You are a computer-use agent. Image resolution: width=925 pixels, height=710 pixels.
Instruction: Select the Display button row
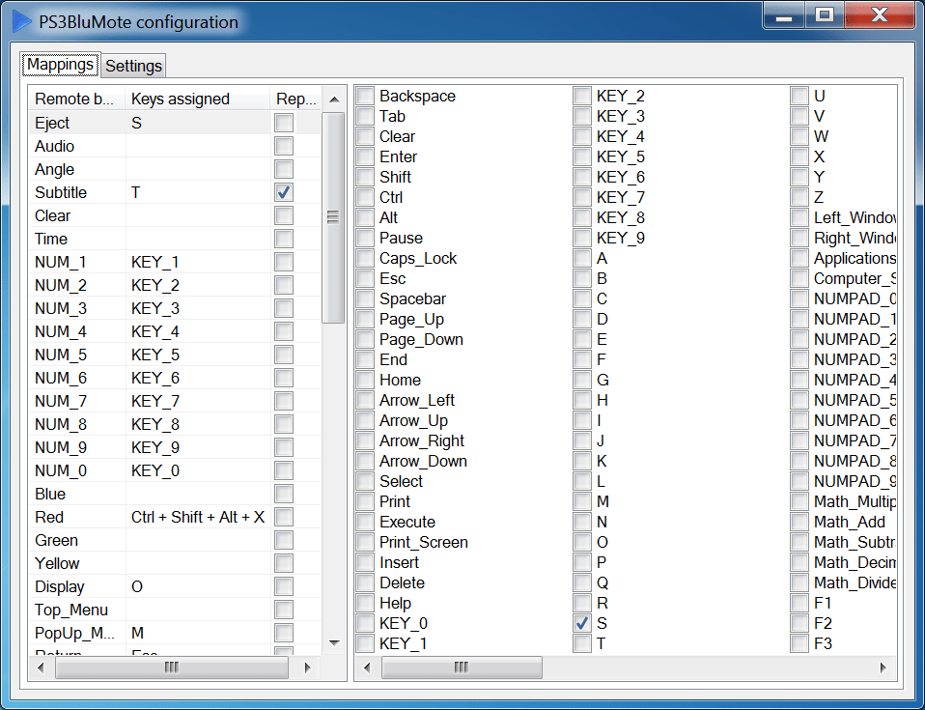pos(175,586)
